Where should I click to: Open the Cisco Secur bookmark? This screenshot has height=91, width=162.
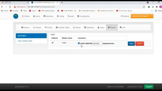(125, 11)
